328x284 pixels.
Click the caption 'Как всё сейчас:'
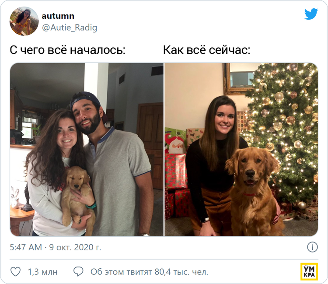coord(207,50)
